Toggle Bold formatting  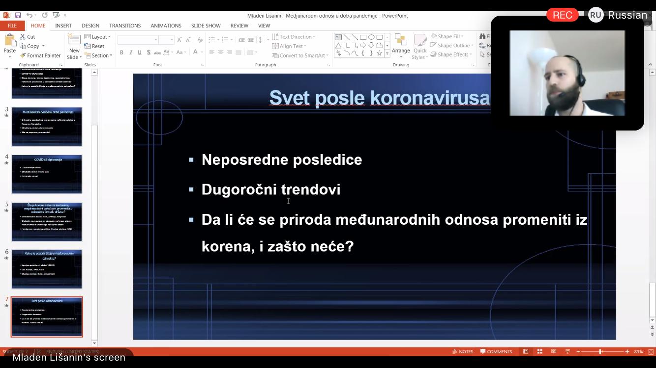pos(121,52)
